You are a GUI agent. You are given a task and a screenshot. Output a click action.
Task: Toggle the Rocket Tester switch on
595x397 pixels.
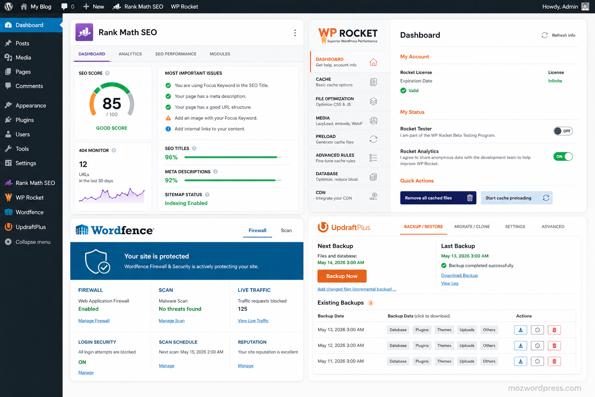point(563,131)
